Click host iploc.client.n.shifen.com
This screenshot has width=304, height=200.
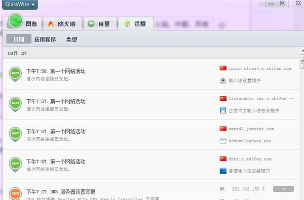260,68
